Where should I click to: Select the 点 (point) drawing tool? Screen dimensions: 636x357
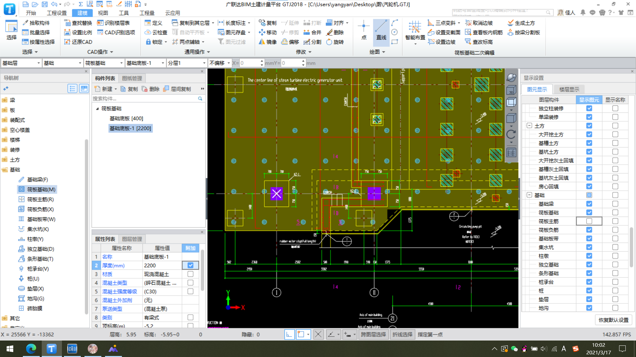point(364,30)
